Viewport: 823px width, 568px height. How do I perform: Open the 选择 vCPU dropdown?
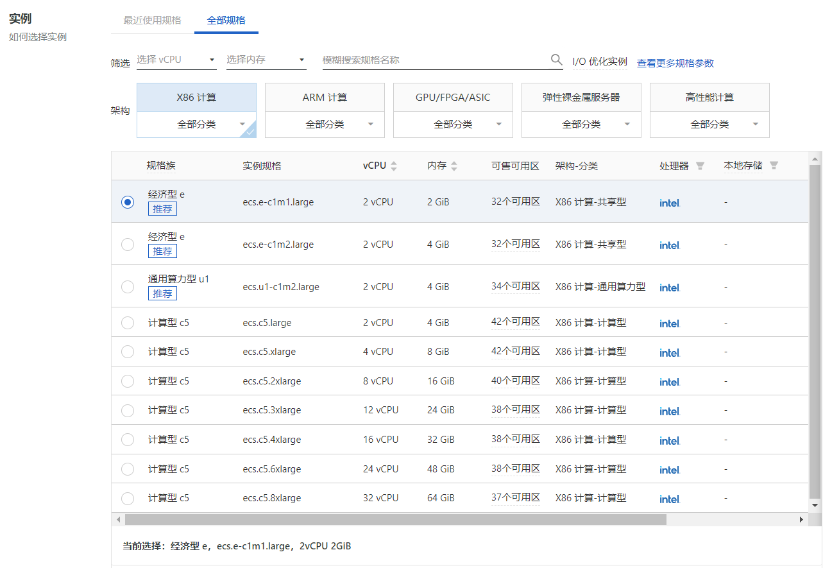(x=176, y=60)
